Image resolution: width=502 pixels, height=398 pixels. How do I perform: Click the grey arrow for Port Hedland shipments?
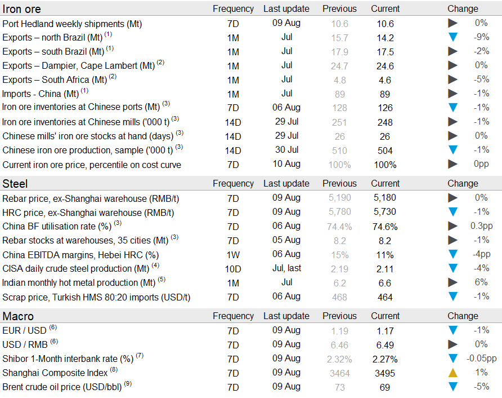pyautogui.click(x=452, y=24)
